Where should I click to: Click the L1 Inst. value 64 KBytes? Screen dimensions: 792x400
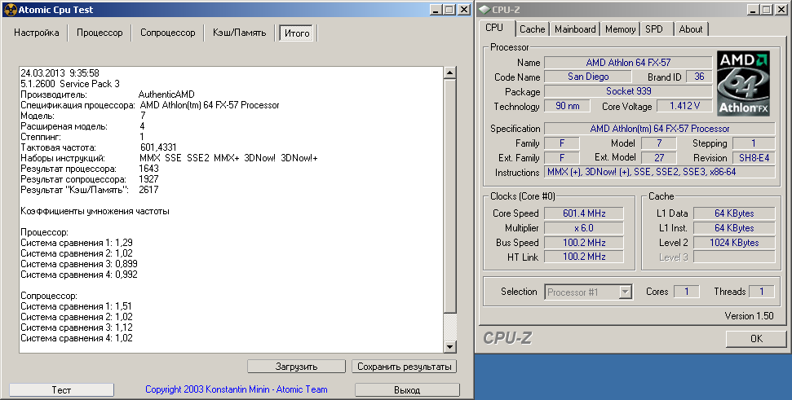734,228
